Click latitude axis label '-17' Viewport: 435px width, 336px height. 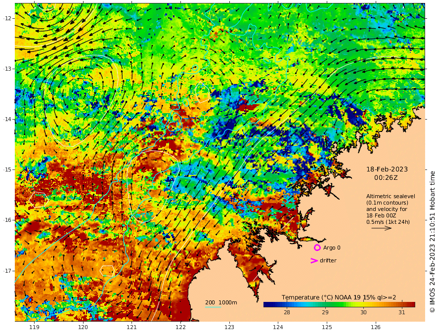(7, 271)
